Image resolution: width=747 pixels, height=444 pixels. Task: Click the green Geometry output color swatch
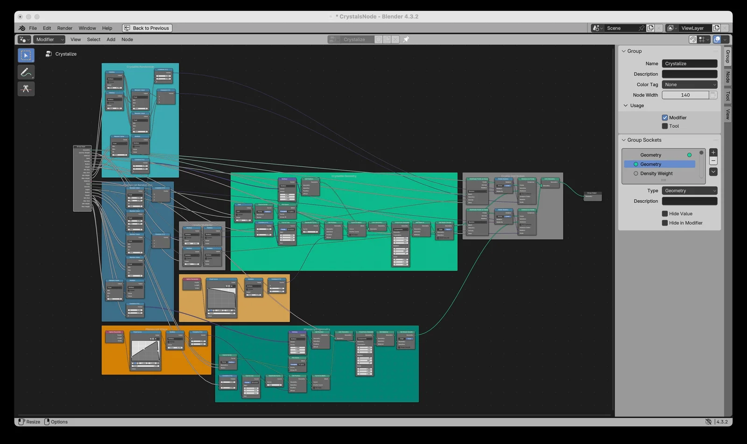689,154
